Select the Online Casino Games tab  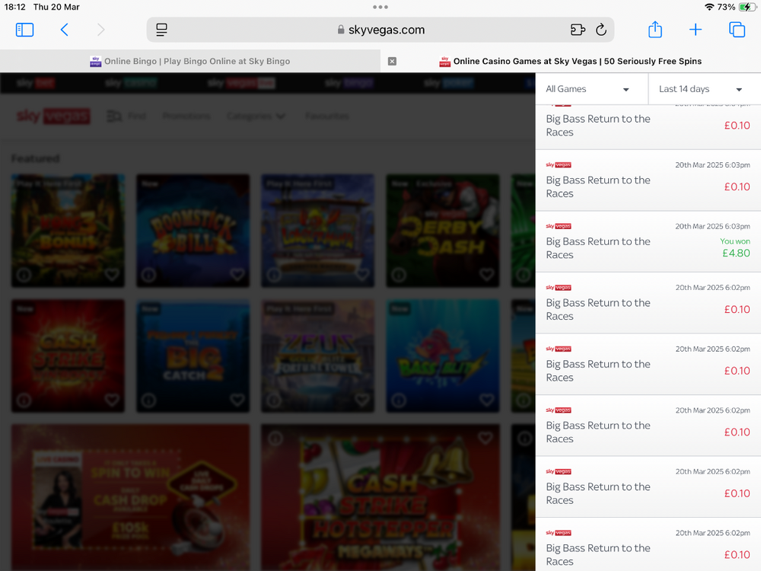[x=571, y=61]
